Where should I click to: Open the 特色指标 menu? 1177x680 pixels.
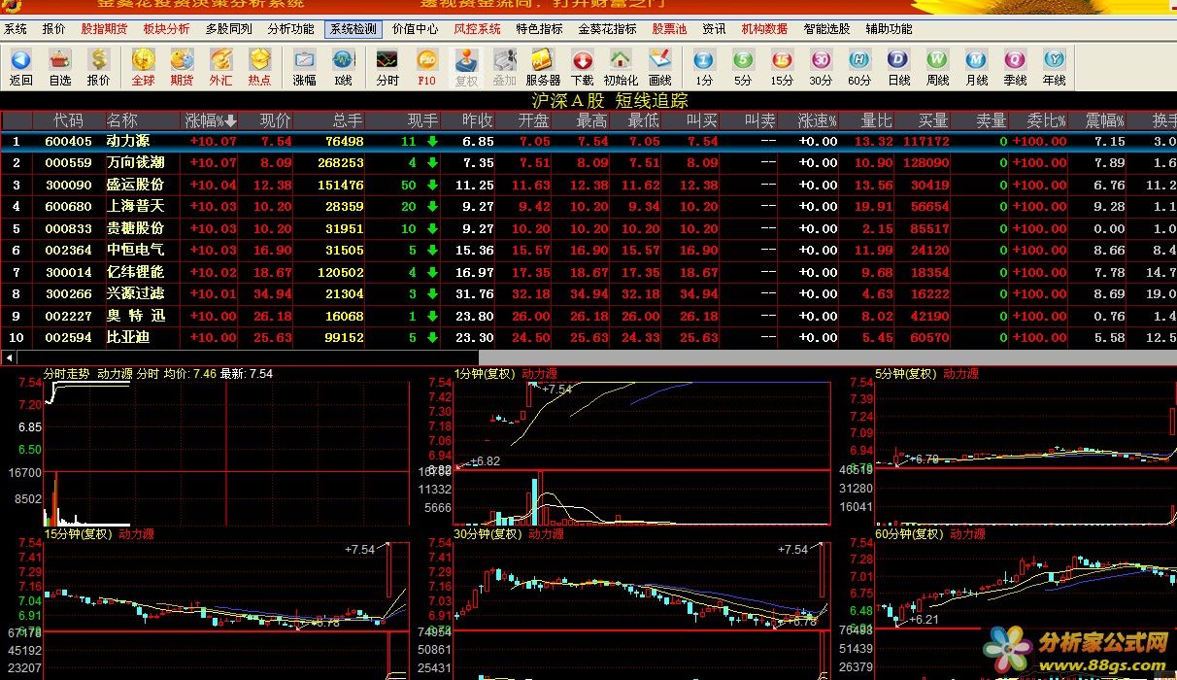click(x=539, y=29)
